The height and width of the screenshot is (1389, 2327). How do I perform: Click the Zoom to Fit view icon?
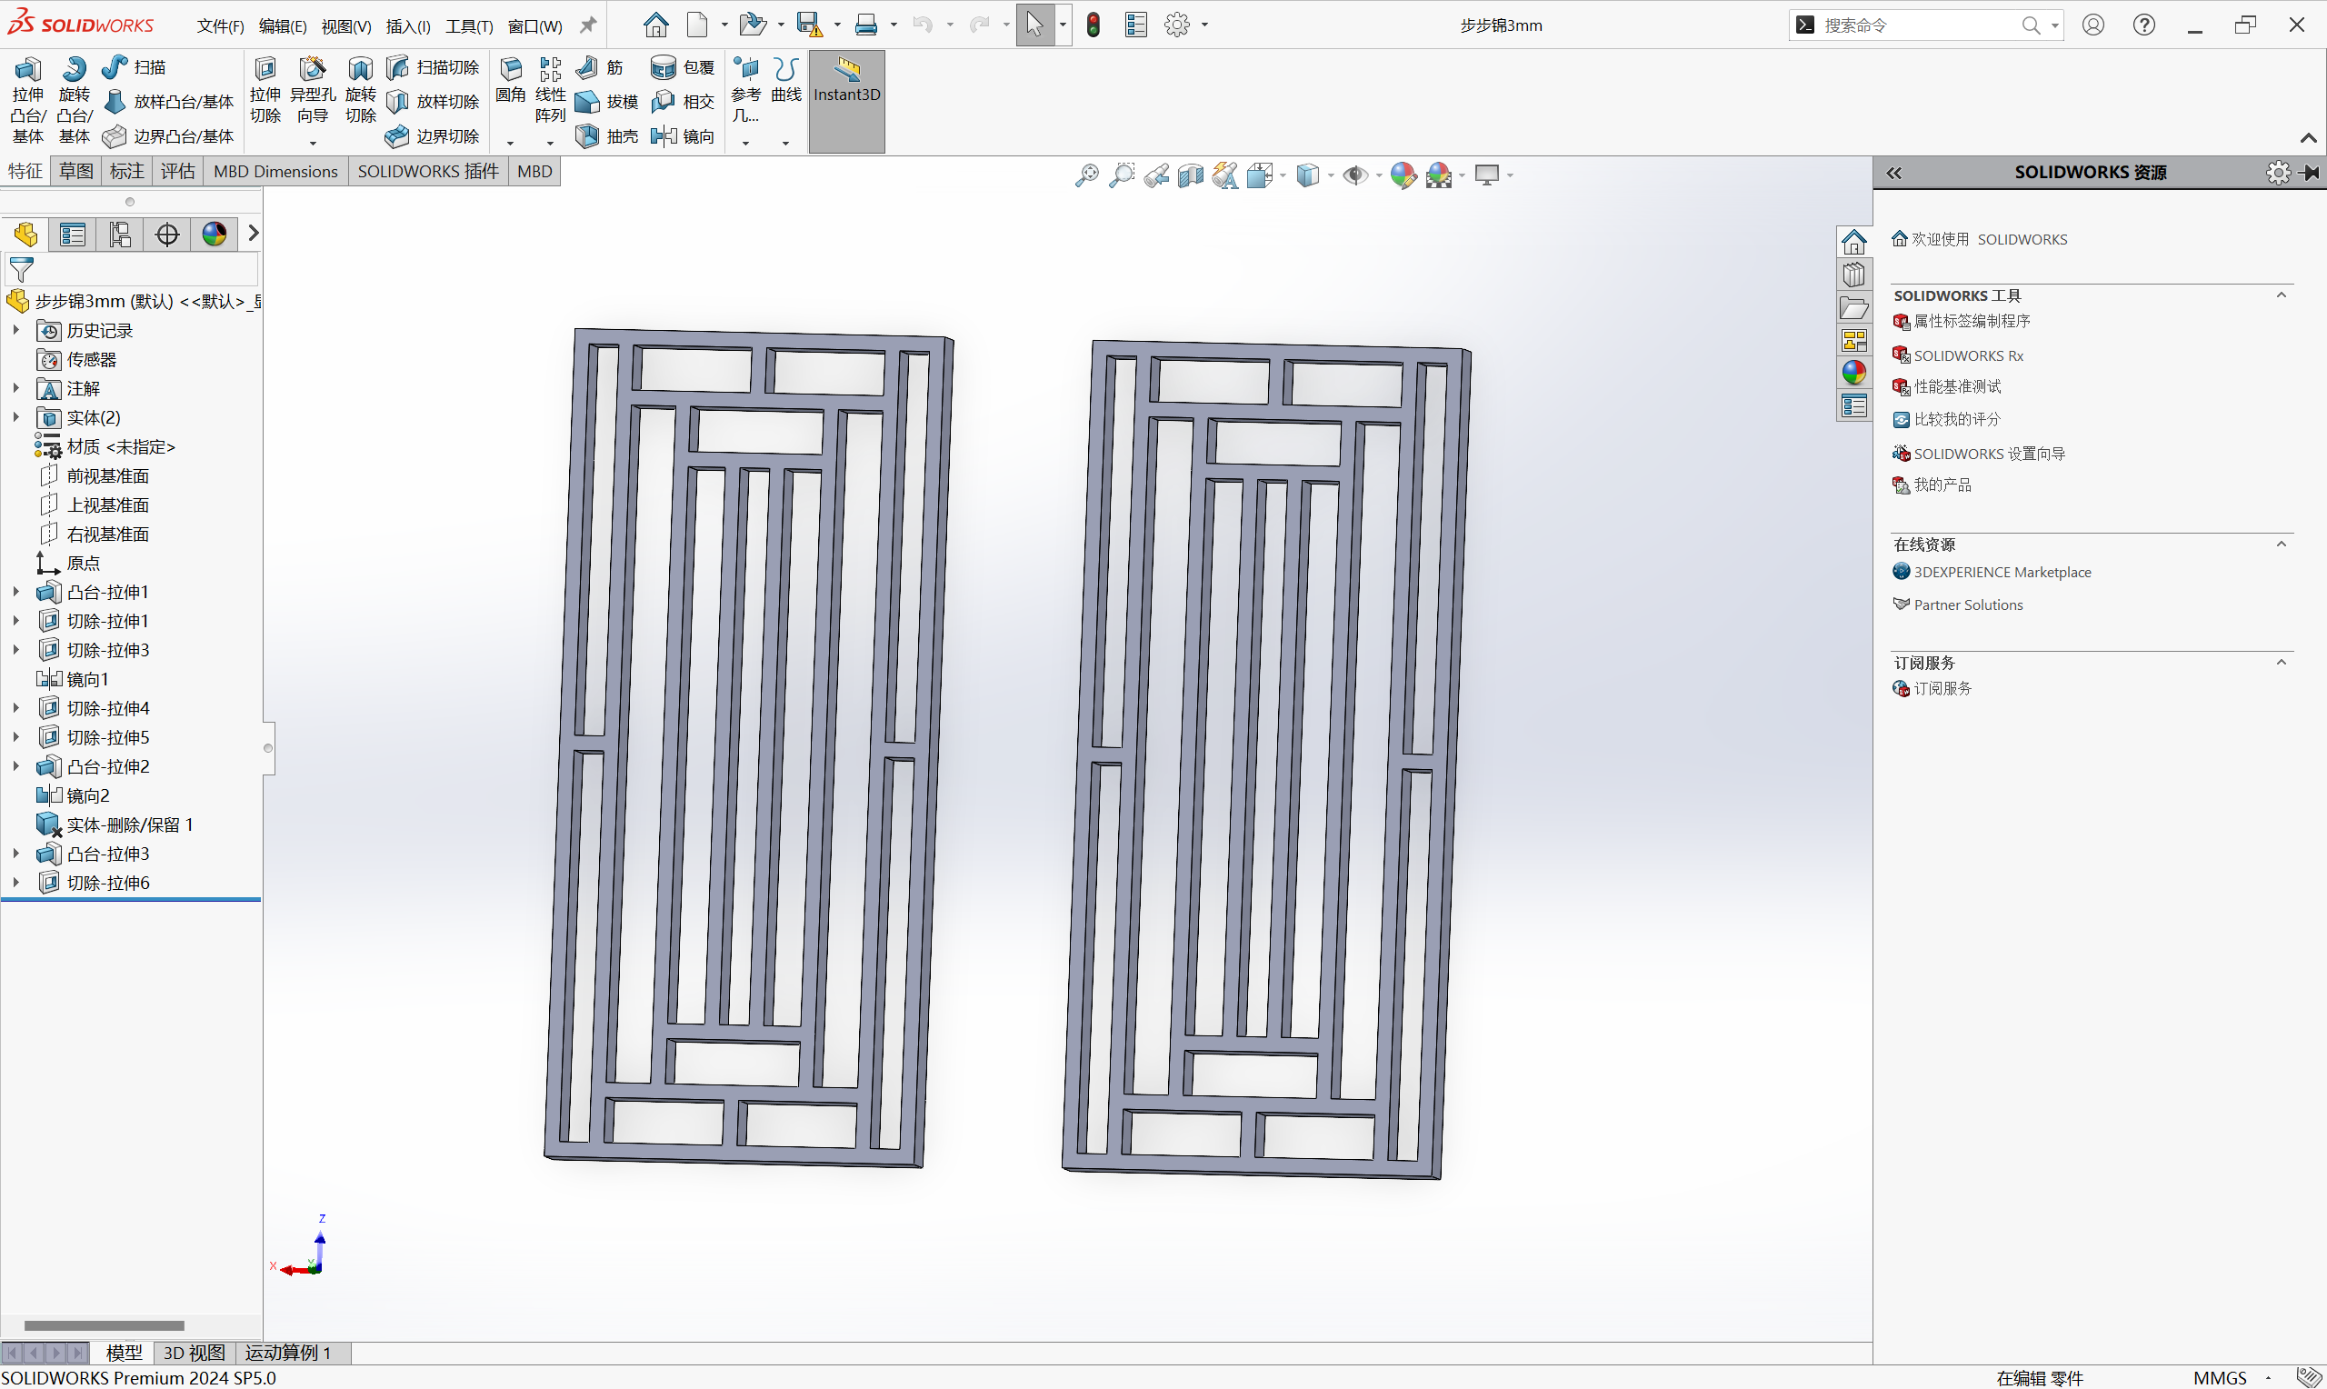click(1087, 175)
